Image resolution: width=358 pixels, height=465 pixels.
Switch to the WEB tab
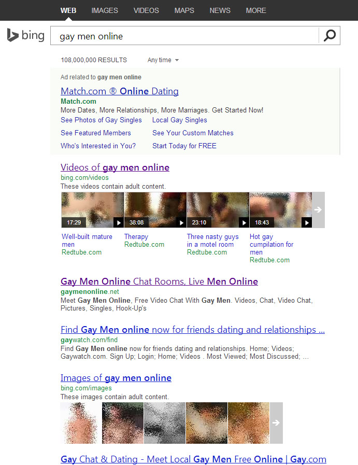point(68,10)
